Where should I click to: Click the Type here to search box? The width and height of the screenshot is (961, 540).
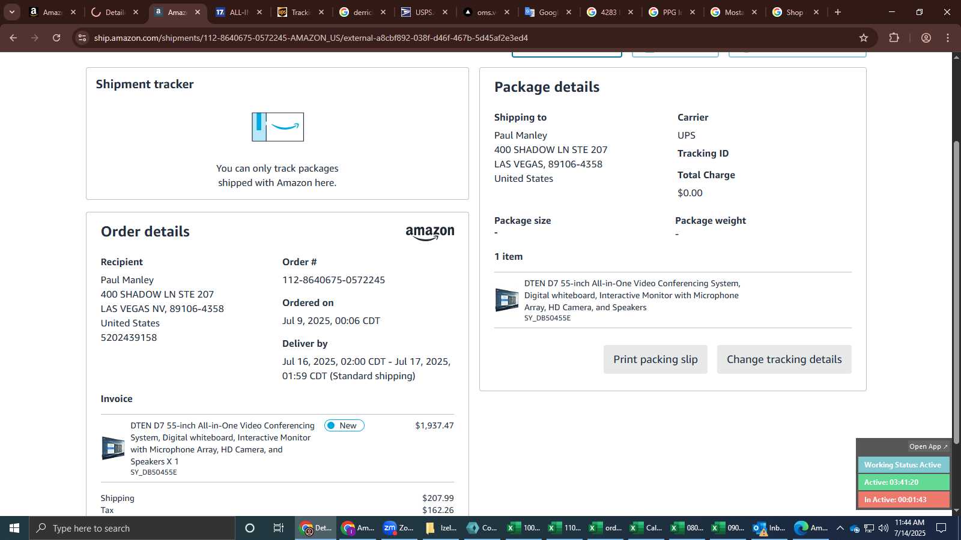point(132,528)
